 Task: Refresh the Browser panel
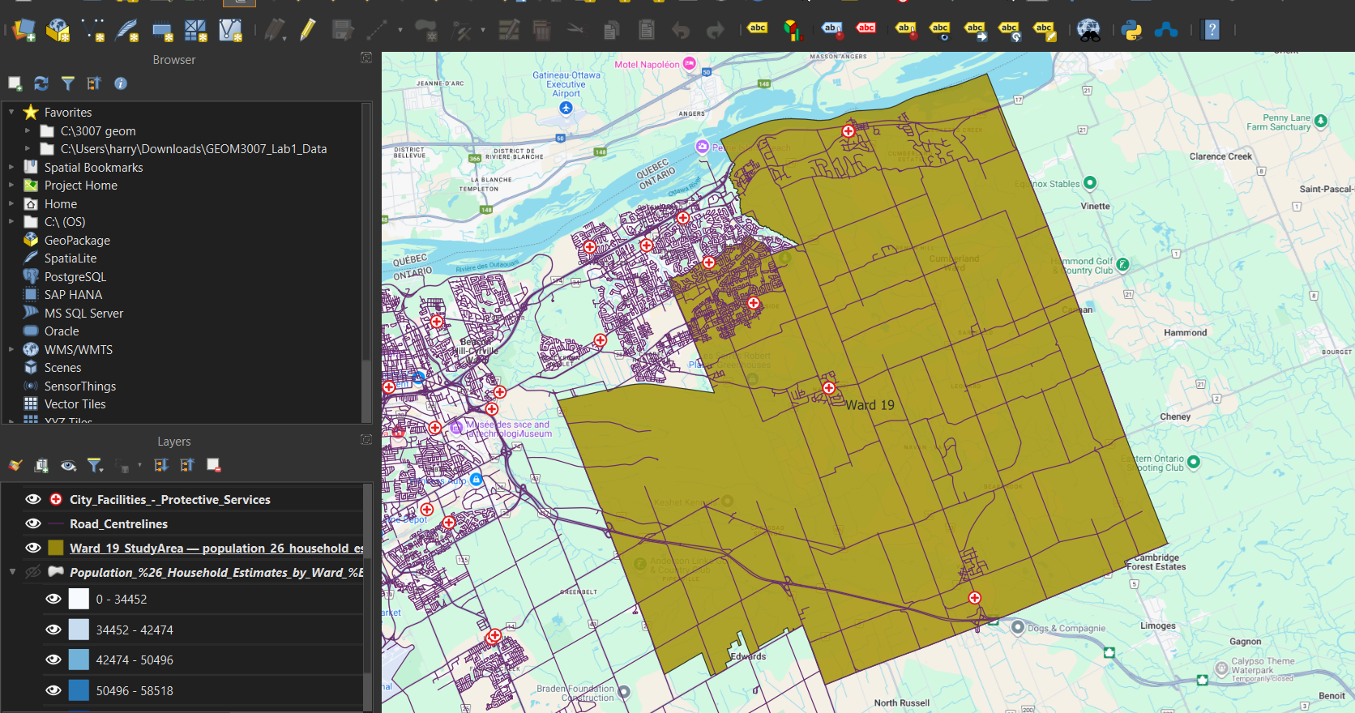tap(41, 83)
